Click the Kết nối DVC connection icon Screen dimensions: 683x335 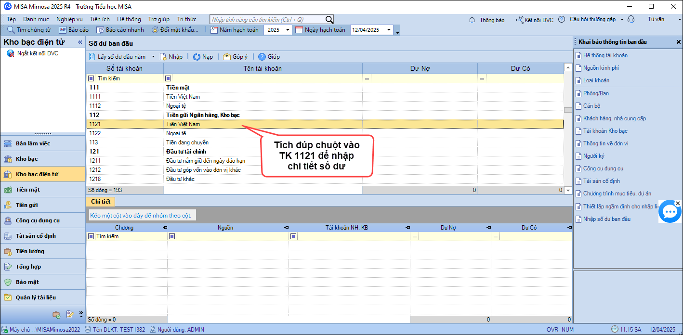click(x=519, y=20)
